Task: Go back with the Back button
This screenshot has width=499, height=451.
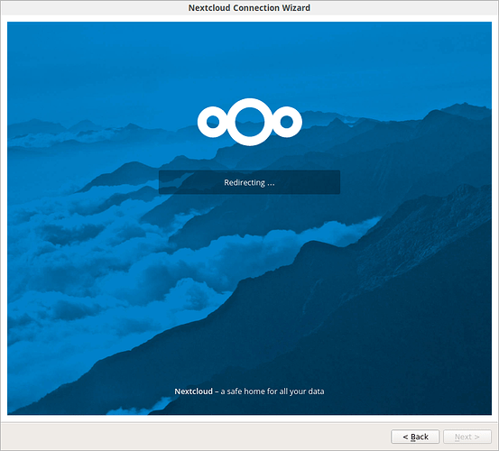Action: point(415,437)
